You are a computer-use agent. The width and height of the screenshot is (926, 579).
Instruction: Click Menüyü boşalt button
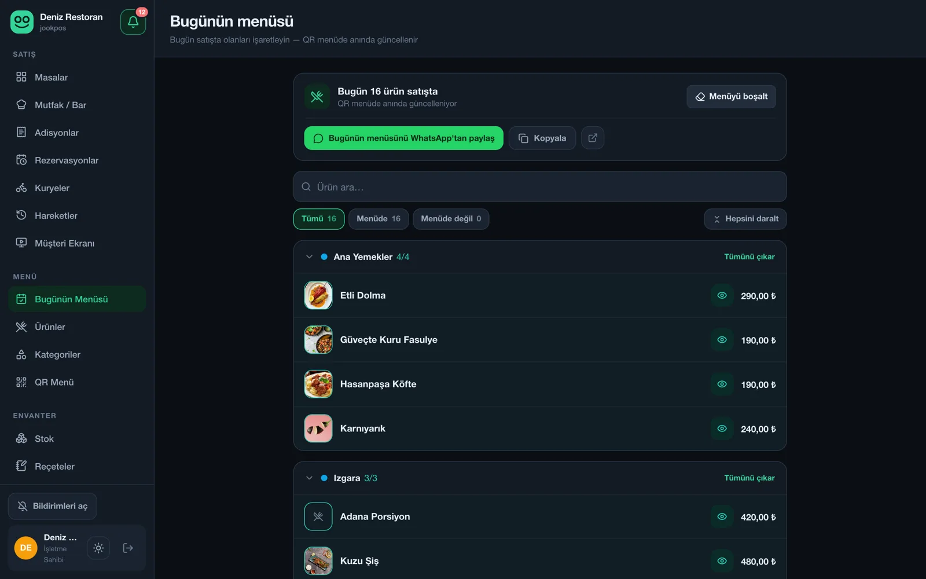pos(732,97)
